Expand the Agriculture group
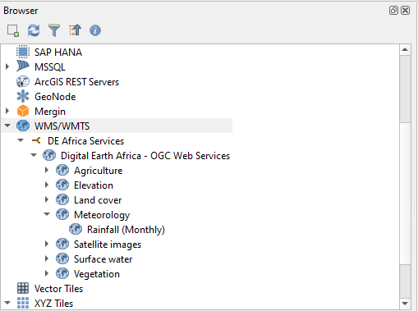 pyautogui.click(x=47, y=170)
